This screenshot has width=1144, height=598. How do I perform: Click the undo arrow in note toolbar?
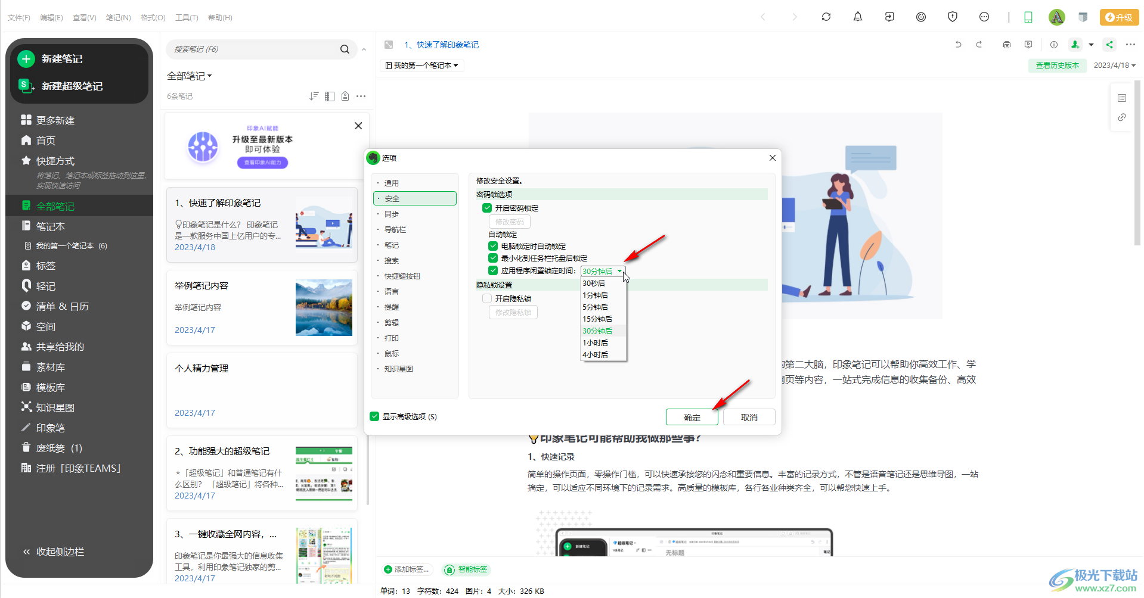pos(958,45)
